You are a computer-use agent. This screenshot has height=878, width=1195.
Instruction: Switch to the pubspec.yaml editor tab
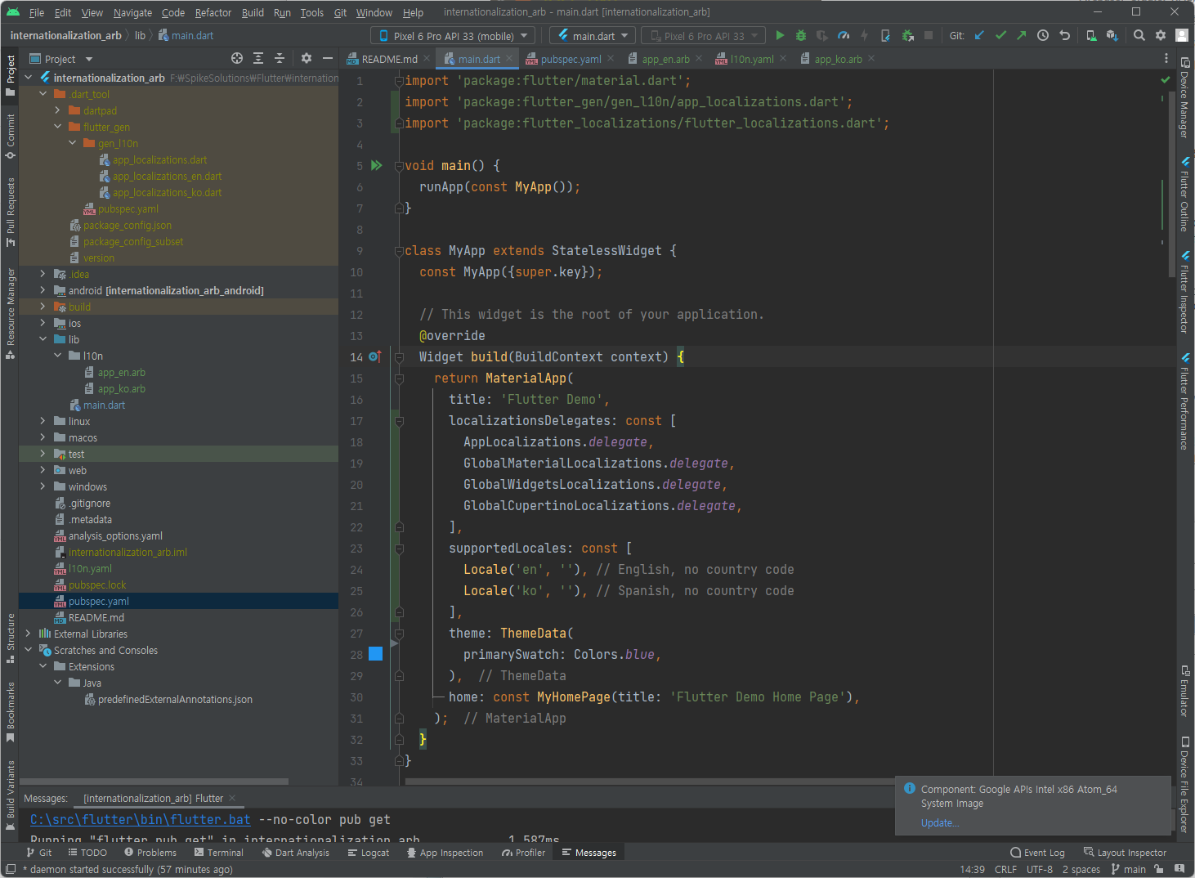570,59
